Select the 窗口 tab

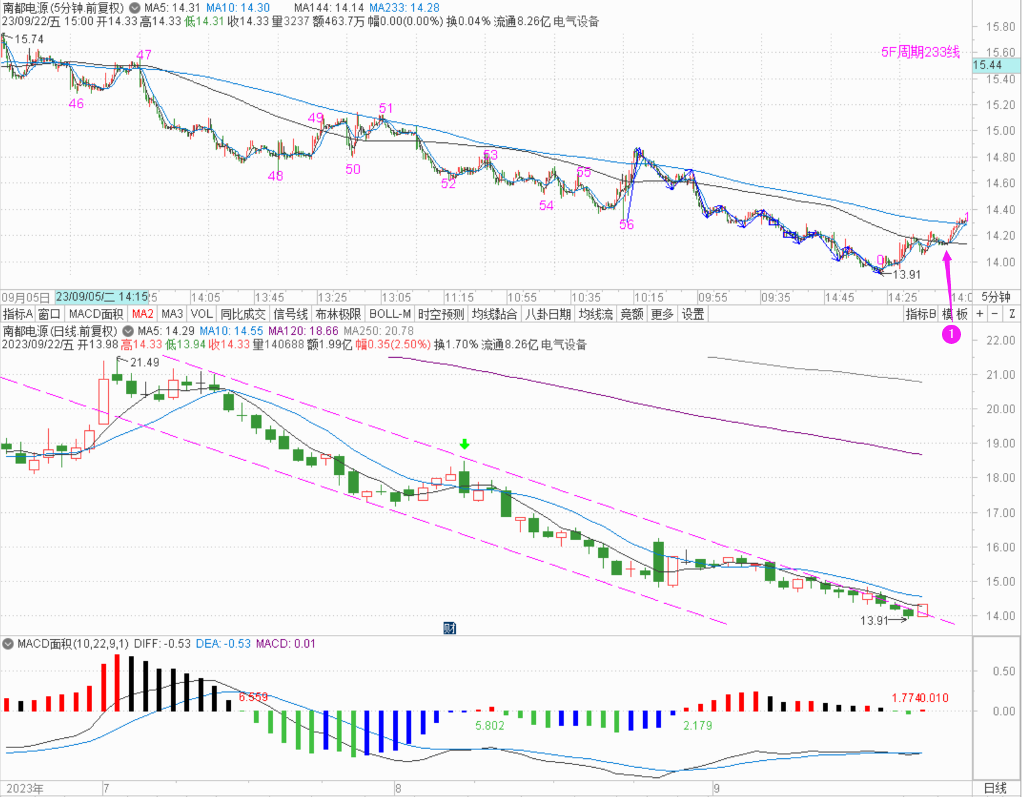click(49, 314)
